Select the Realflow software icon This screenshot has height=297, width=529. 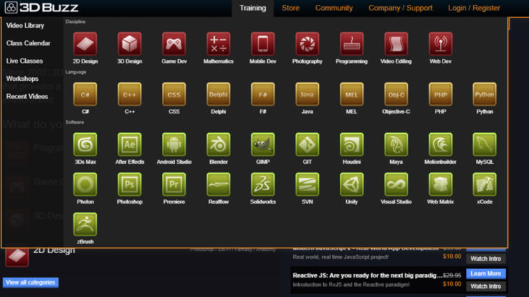(218, 184)
